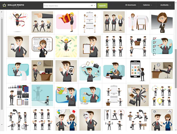Screen dimensions: 177x134
Task: Open businessmen with telescope and magnifier image
Action: click(x=18, y=120)
